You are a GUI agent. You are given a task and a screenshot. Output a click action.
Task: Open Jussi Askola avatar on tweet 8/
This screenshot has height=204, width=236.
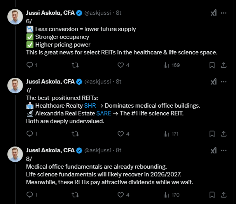coord(15,154)
